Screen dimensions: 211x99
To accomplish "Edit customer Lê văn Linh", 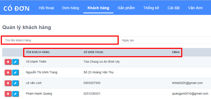I will (16, 83).
